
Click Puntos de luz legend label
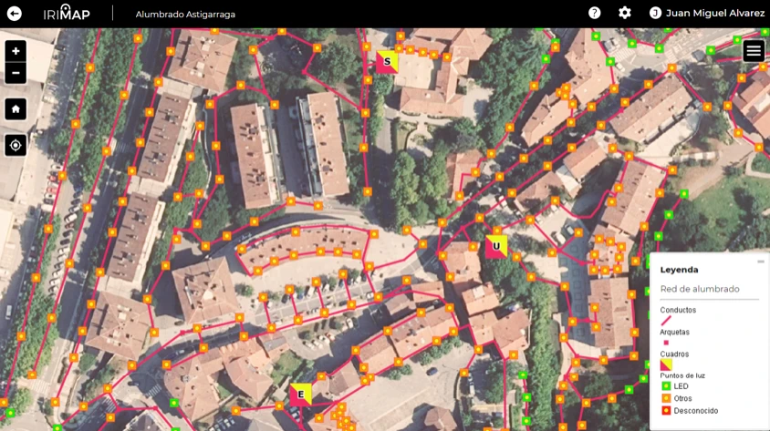point(682,375)
